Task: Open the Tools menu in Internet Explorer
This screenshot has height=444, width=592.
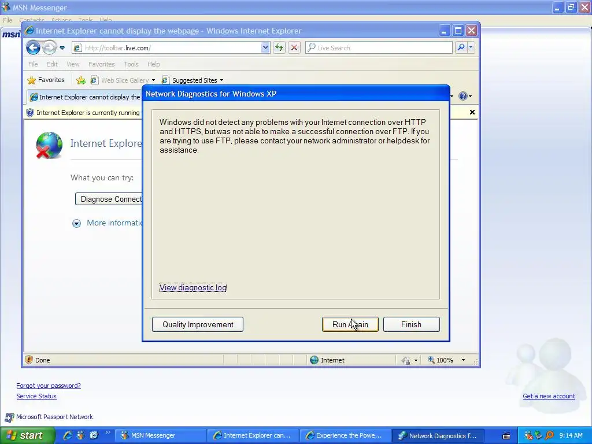Action: point(131,64)
